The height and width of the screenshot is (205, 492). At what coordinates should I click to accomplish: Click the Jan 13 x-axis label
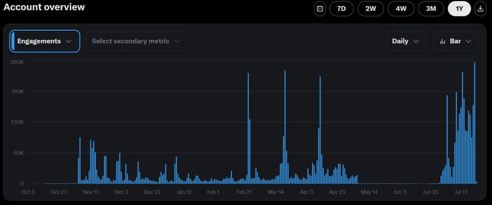tap(184, 192)
